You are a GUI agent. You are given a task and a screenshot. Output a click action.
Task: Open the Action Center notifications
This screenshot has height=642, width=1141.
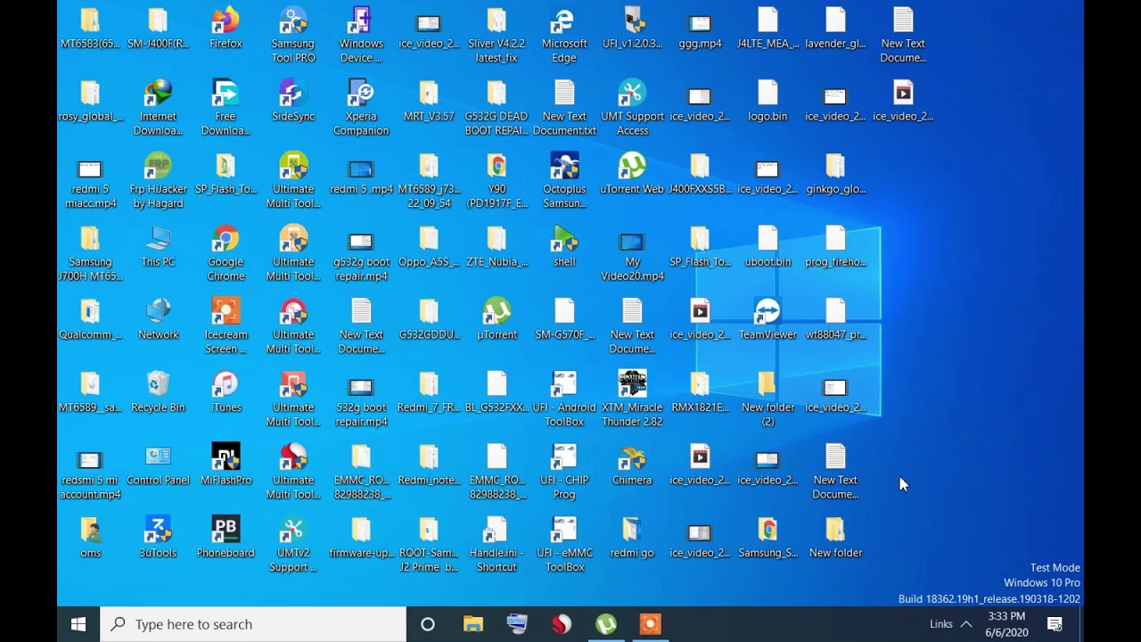click(x=1055, y=624)
